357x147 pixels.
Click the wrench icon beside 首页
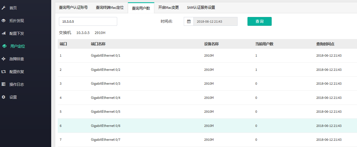click(3, 8)
